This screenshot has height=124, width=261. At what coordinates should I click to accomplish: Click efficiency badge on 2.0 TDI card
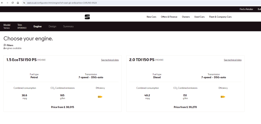(223, 97)
